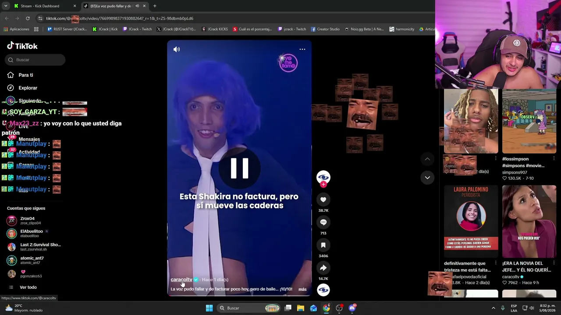Open a new browser tab
The image size is (561, 315).
pyautogui.click(x=155, y=6)
